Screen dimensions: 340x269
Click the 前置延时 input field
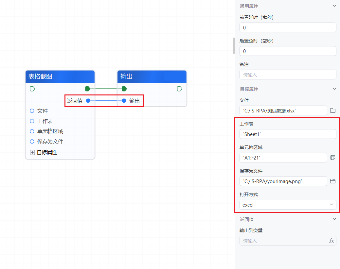288,28
